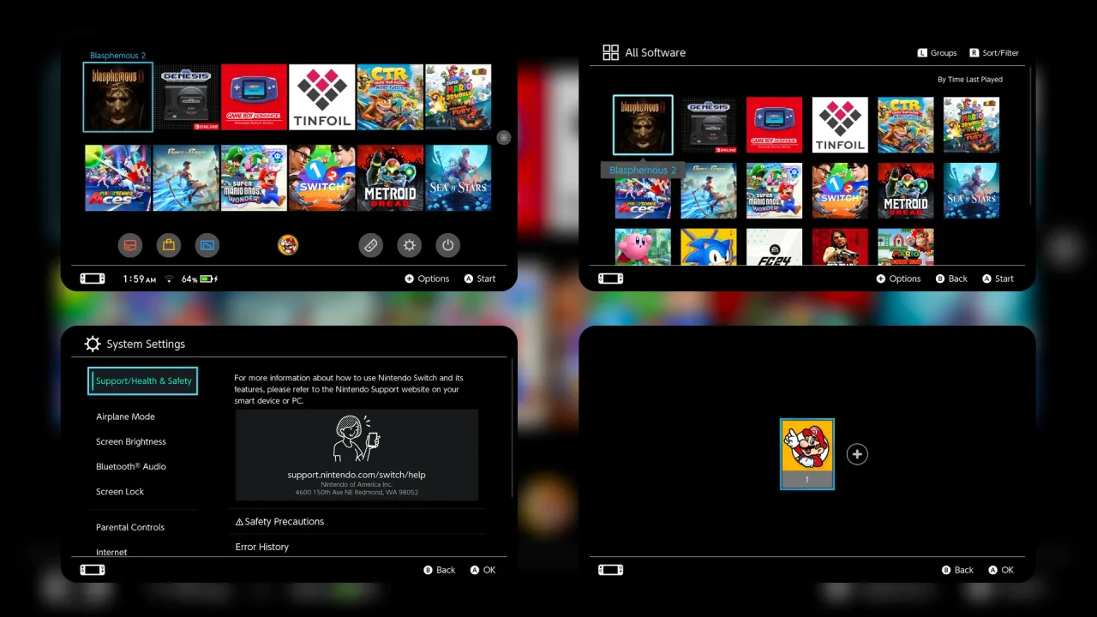
Task: Click the plus icon to add a new user
Action: coord(857,454)
